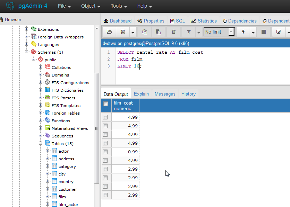Click the film_cost column header
This screenshot has width=290, height=207.
tap(125, 106)
